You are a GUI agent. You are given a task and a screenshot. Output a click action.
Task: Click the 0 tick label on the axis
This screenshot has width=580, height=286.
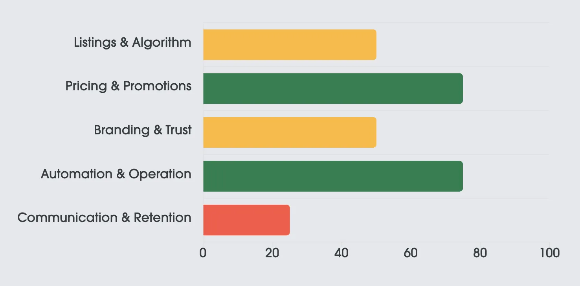click(x=203, y=253)
